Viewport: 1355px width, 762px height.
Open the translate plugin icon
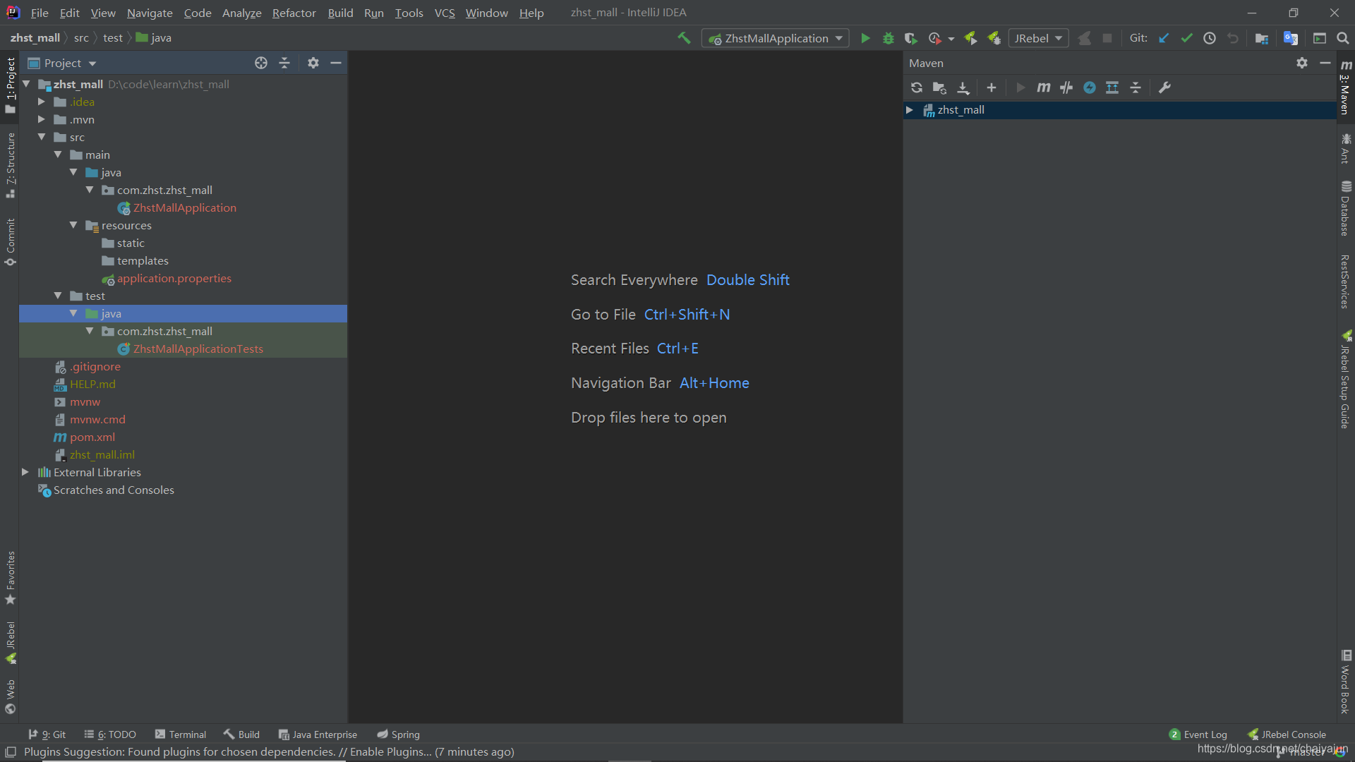pyautogui.click(x=1291, y=38)
